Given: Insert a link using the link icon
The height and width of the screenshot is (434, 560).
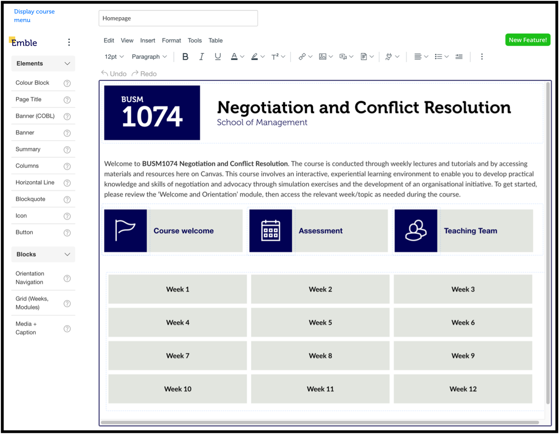Looking at the screenshot, I should [302, 56].
